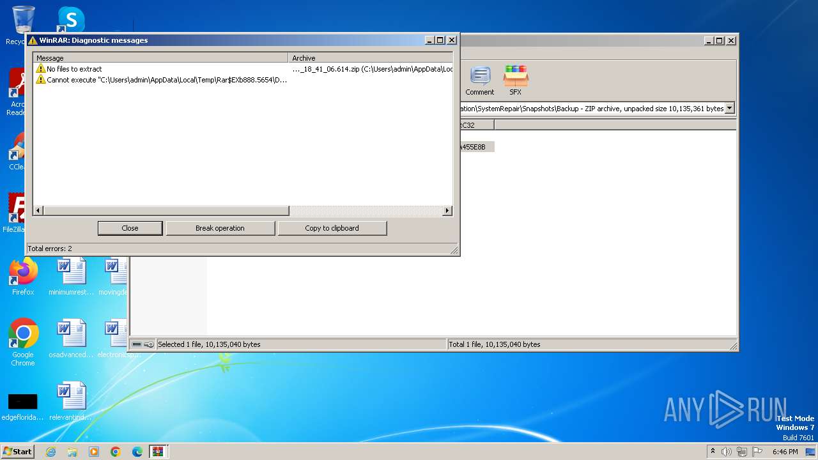This screenshot has width=818, height=460.
Task: Close the diagnostic messages dialog via Close button
Action: pos(130,228)
